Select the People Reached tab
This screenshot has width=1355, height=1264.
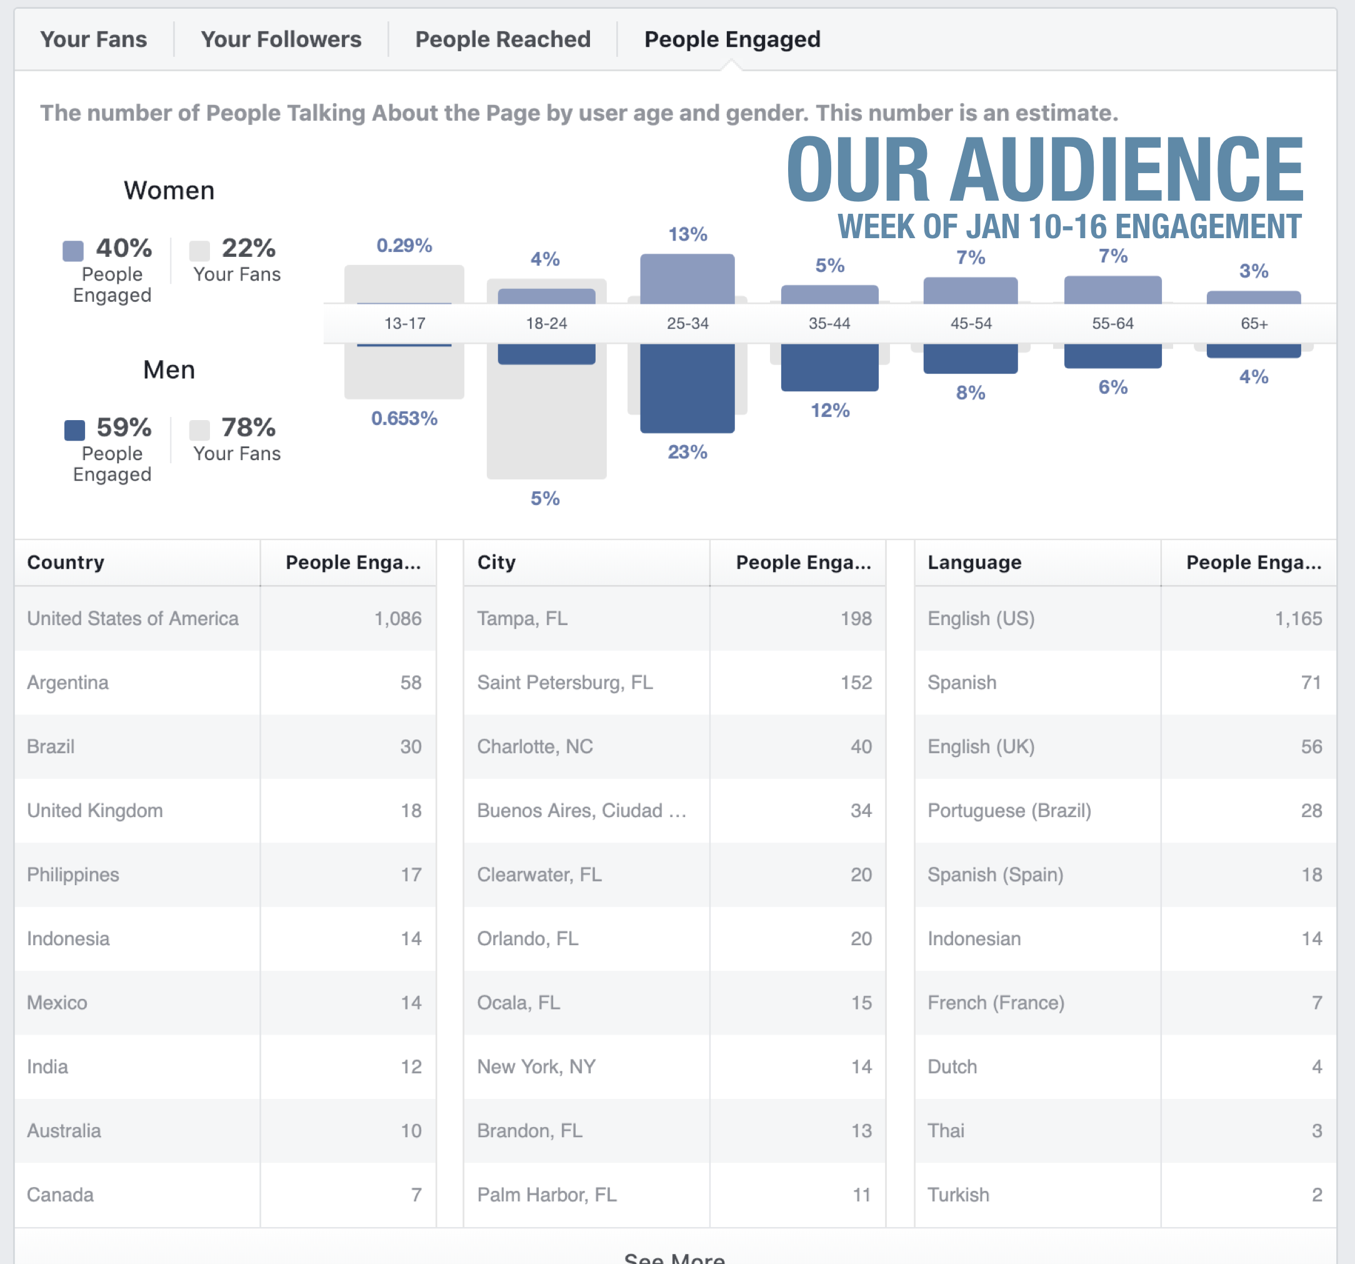coord(503,39)
